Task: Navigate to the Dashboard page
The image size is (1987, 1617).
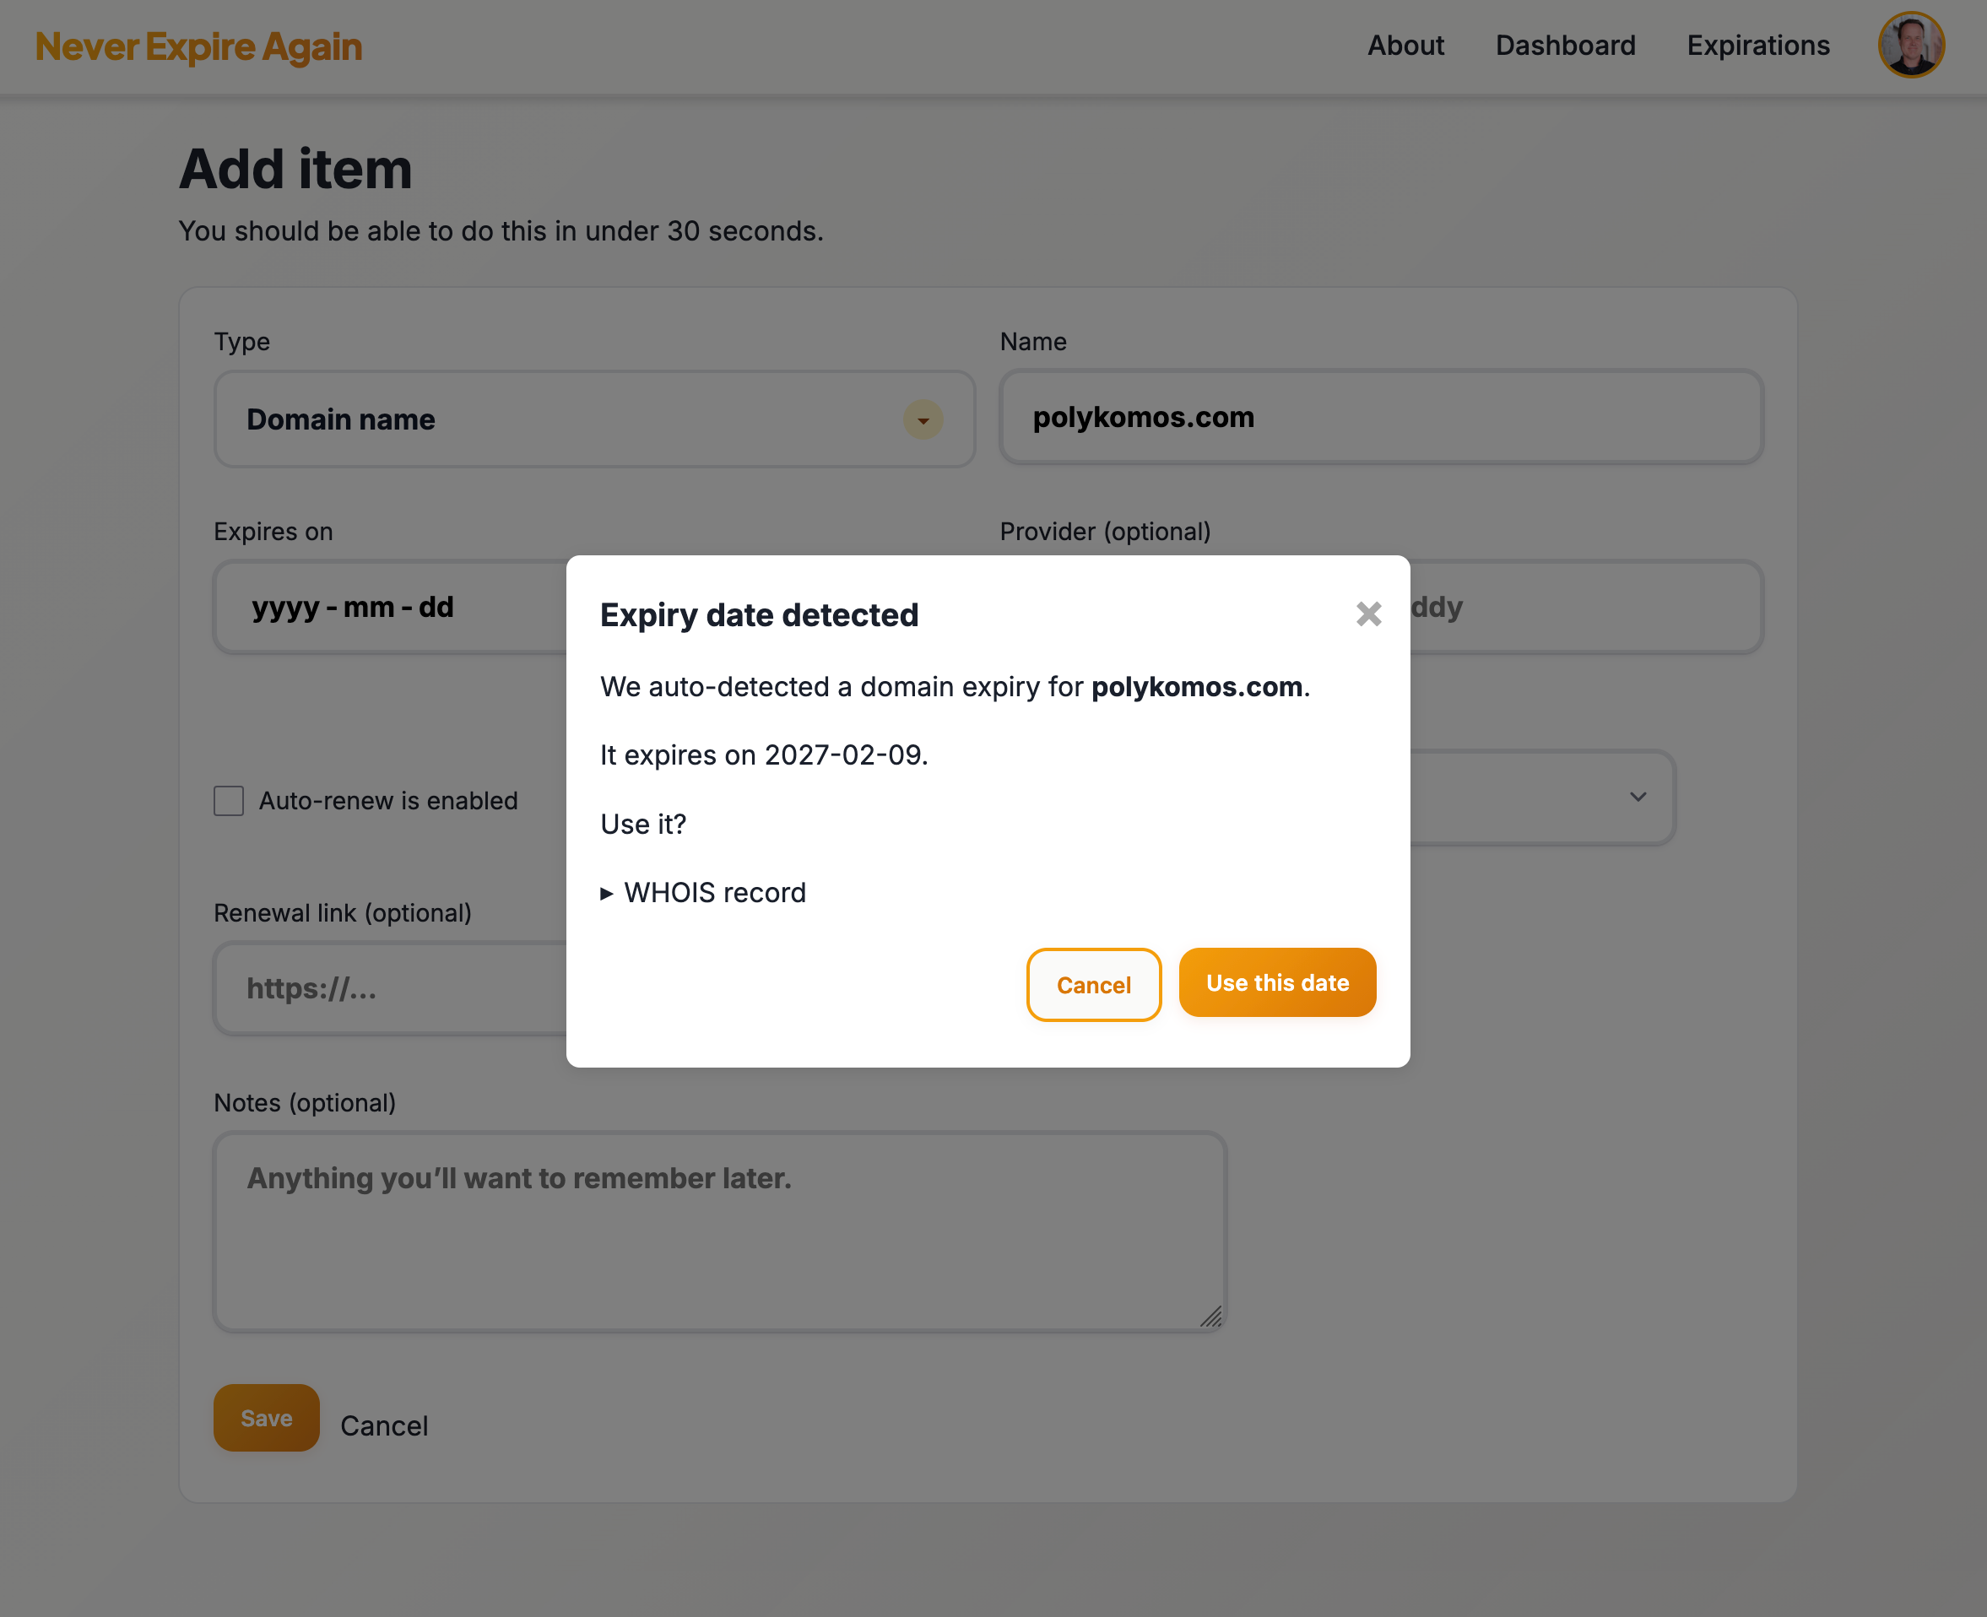Action: 1565,45
